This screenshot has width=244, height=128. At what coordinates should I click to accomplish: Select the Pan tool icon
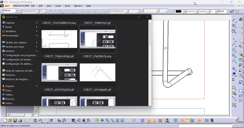coord(102,120)
